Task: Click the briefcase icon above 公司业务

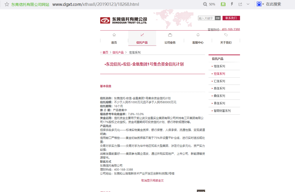Action: [170, 35]
